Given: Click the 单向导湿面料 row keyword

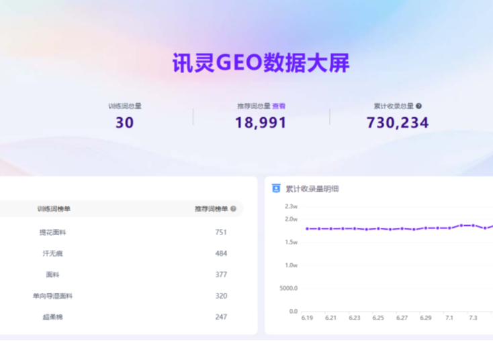Looking at the screenshot, I should pyautogui.click(x=52, y=296).
